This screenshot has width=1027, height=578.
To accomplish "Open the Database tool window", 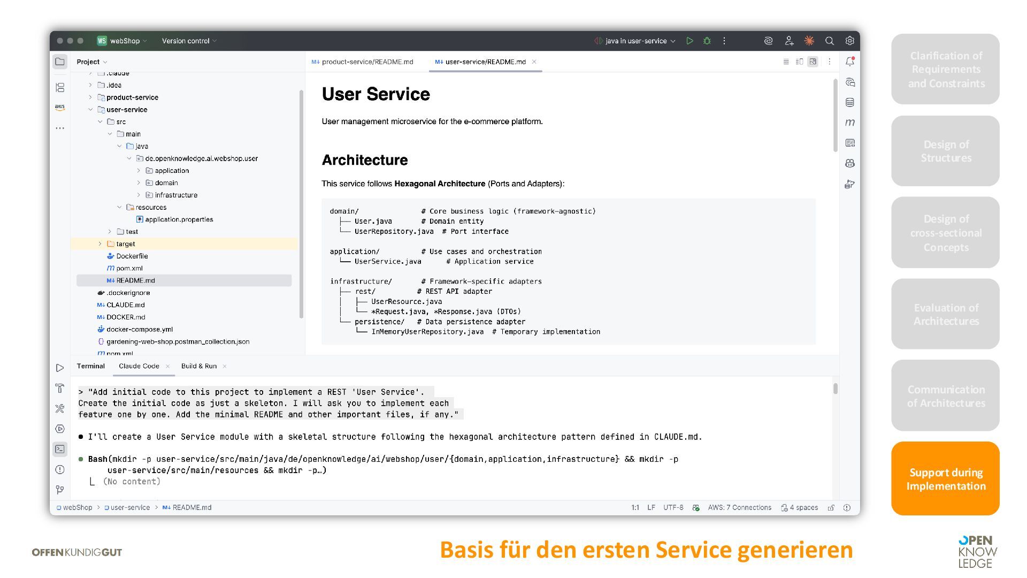I will (x=849, y=102).
